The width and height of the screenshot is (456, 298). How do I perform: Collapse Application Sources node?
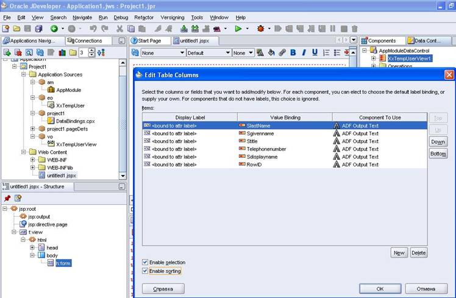click(24, 74)
